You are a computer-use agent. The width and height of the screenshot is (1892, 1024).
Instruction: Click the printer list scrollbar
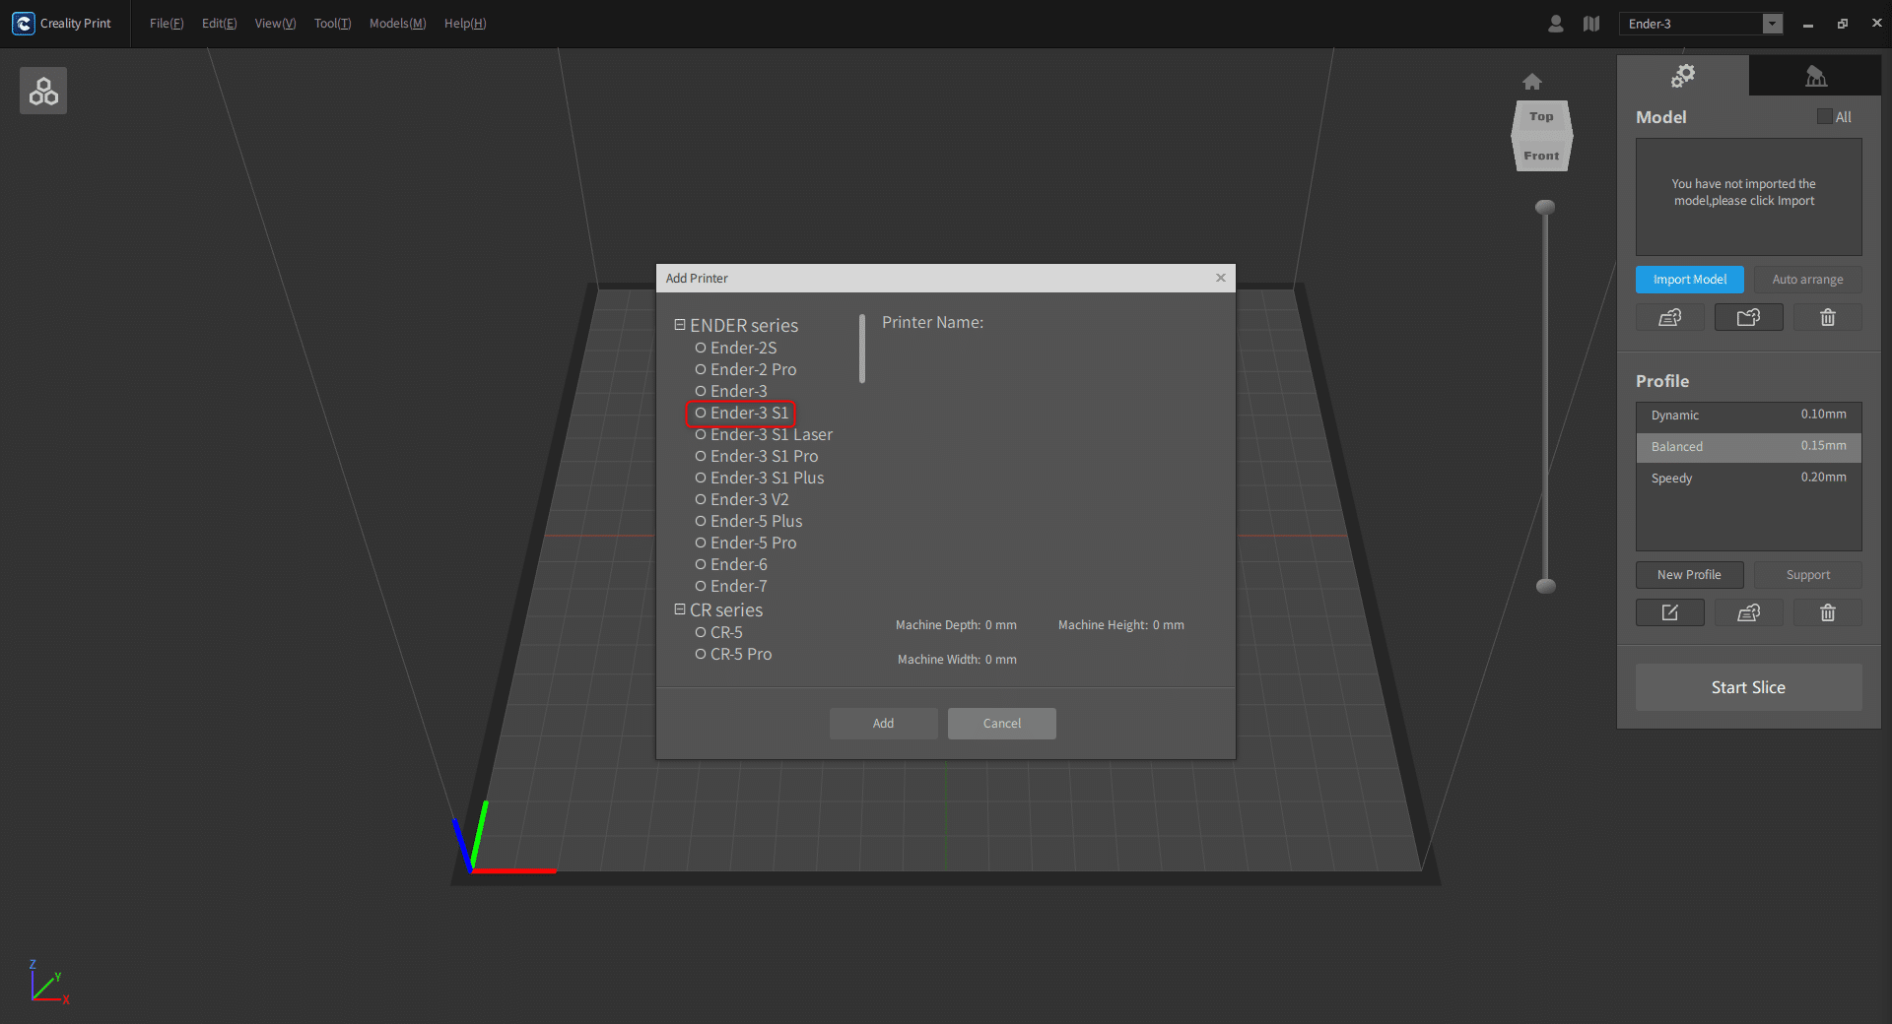[x=862, y=349]
